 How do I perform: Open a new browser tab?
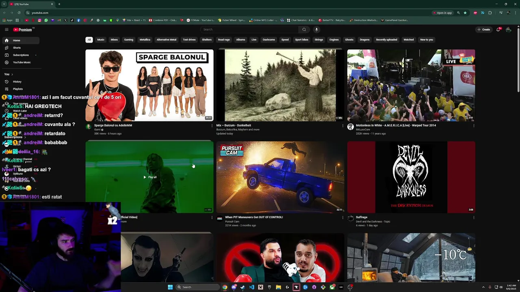click(x=59, y=4)
